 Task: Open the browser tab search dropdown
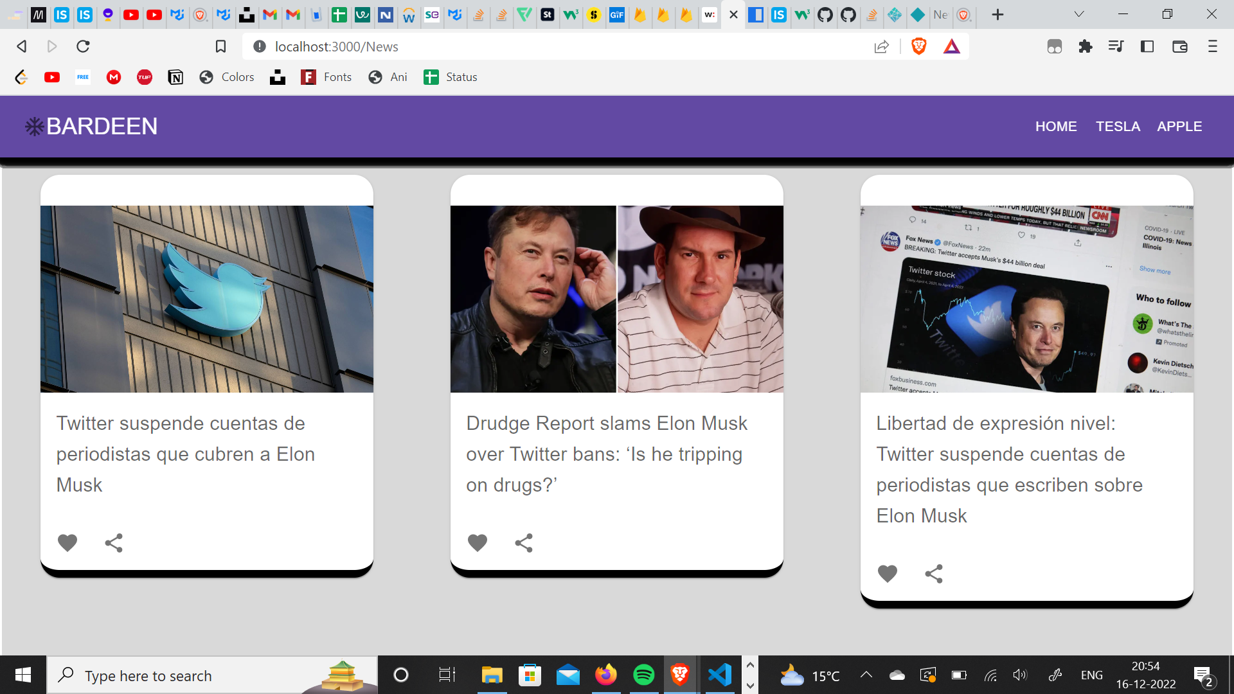(x=1078, y=14)
